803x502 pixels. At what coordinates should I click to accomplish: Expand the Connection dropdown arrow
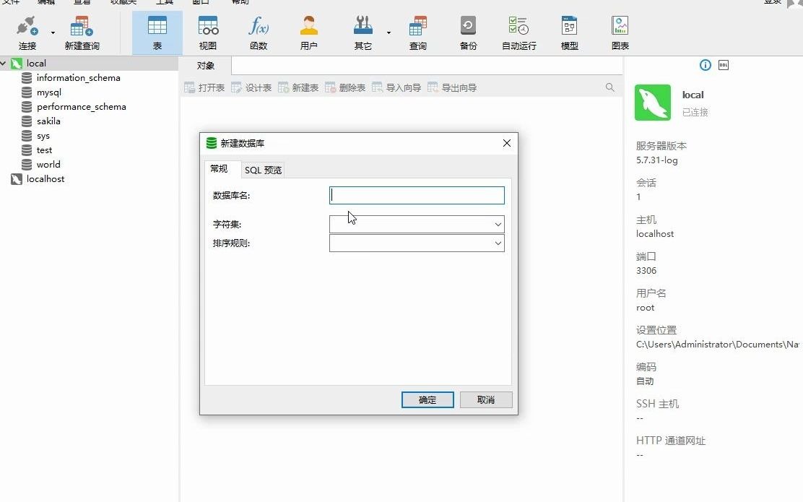[x=53, y=33]
